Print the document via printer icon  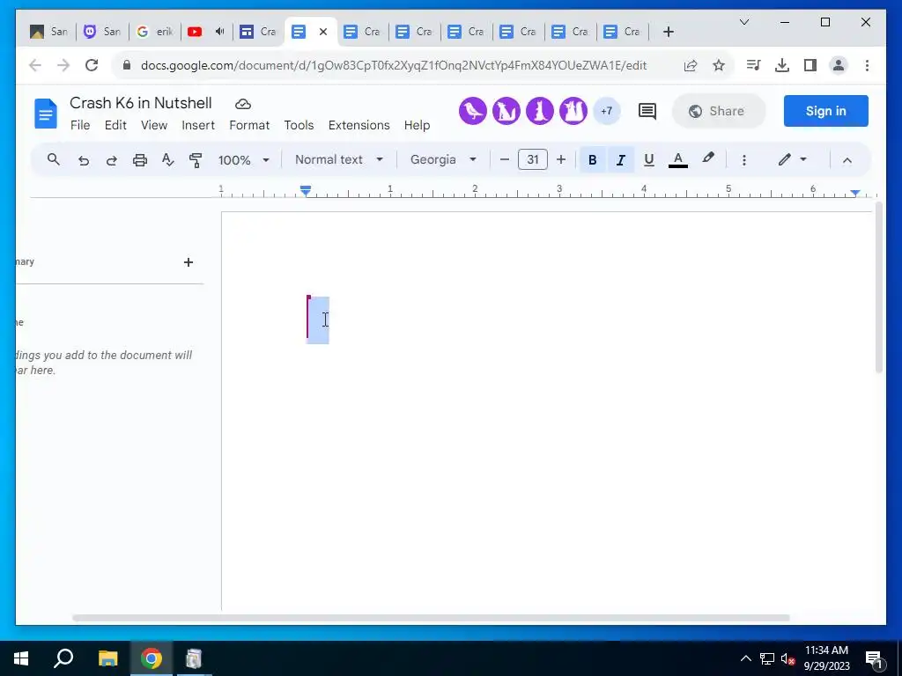tap(140, 160)
